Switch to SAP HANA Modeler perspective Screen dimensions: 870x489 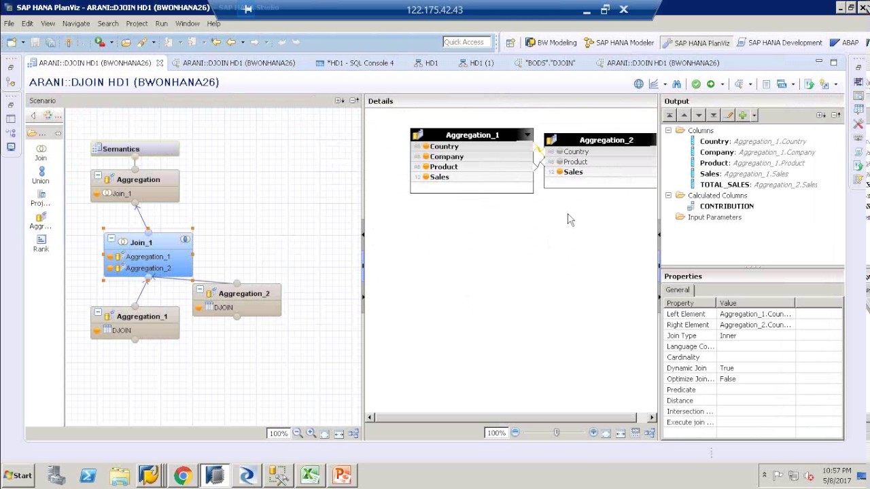(619, 43)
